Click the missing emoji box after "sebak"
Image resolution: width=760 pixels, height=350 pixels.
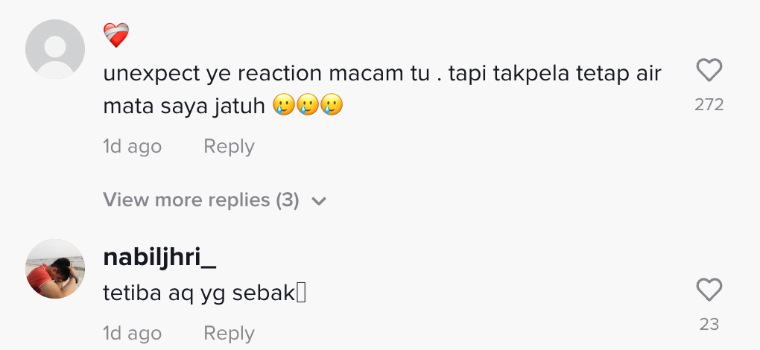pyautogui.click(x=301, y=295)
